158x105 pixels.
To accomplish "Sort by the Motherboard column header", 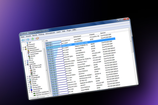I will click(x=77, y=36).
